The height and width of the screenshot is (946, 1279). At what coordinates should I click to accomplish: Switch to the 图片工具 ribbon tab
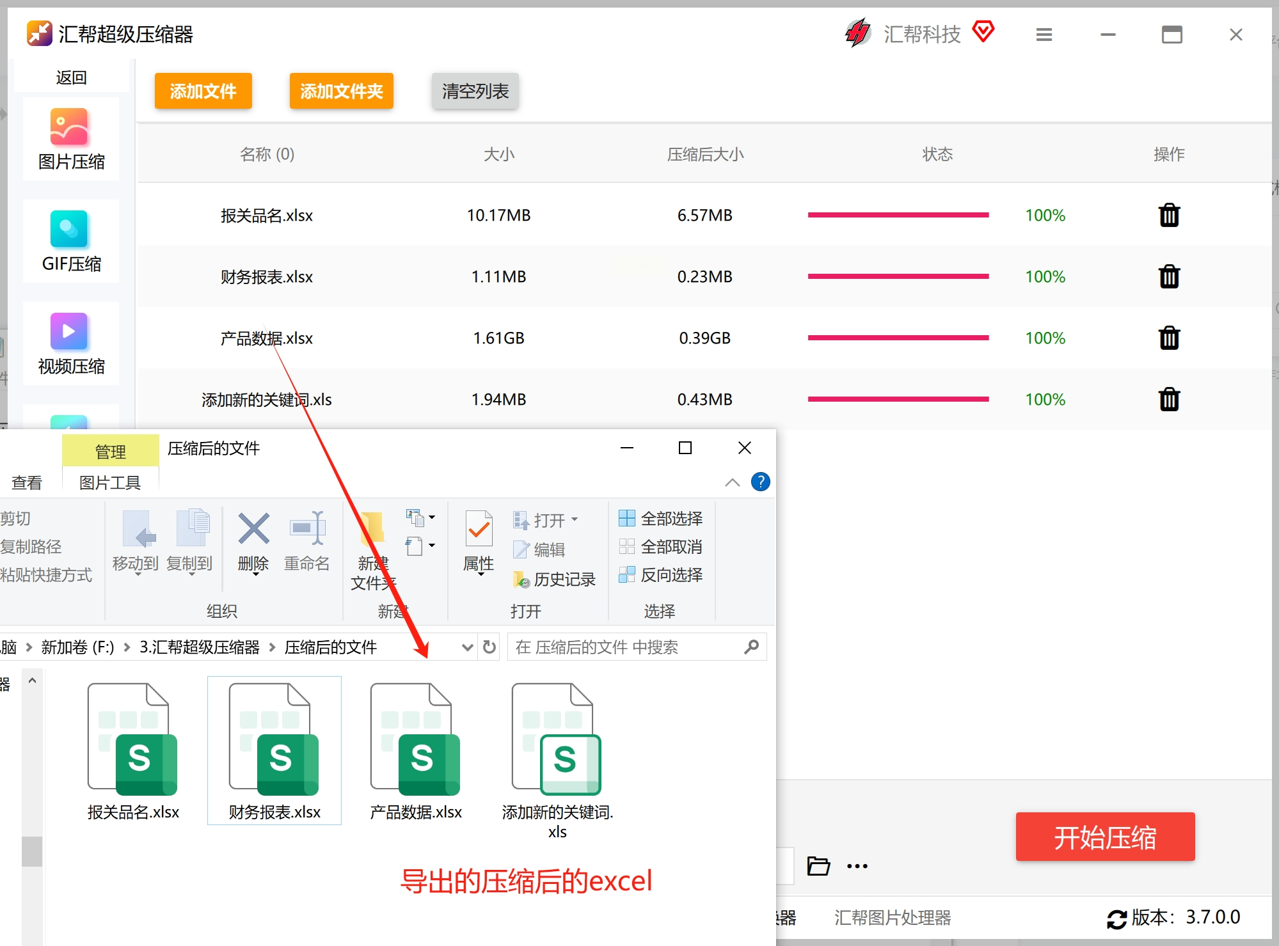point(109,483)
